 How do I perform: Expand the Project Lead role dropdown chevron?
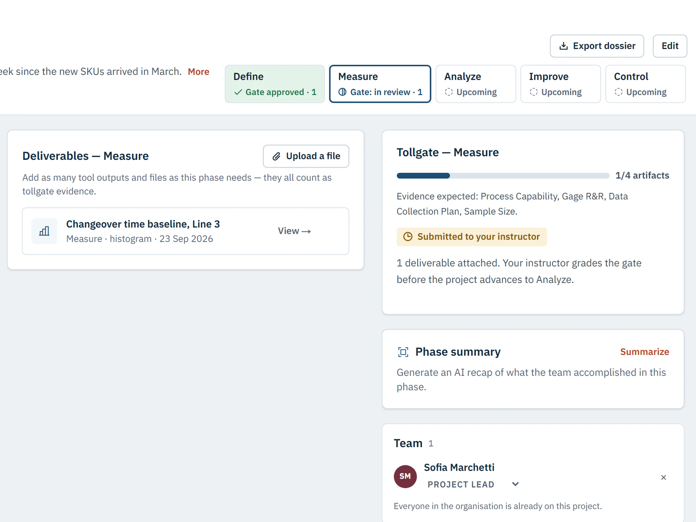point(515,484)
